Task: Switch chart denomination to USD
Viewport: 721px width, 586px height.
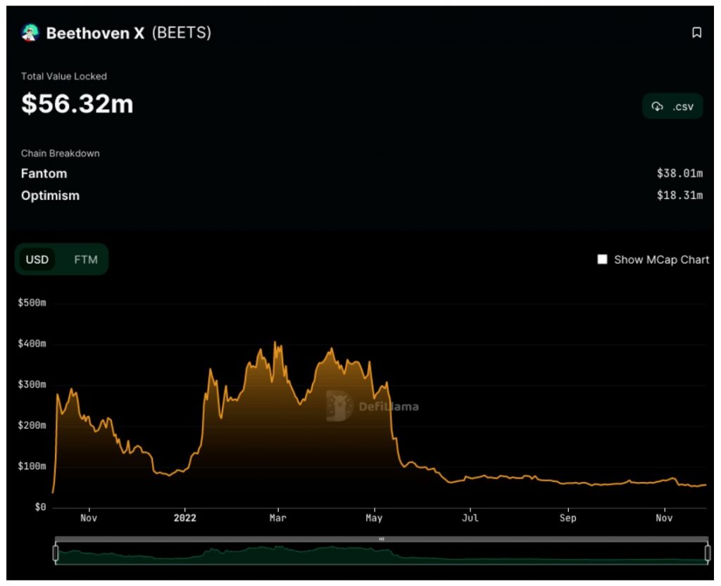Action: [37, 260]
